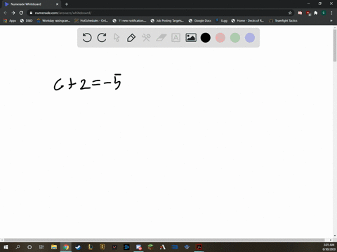337x252 pixels.
Task: Insert an image with the picture tool
Action: click(191, 38)
